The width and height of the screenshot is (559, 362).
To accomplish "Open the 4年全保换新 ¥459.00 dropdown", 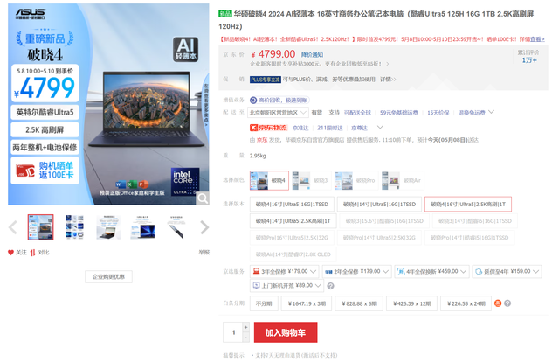I will 431,271.
